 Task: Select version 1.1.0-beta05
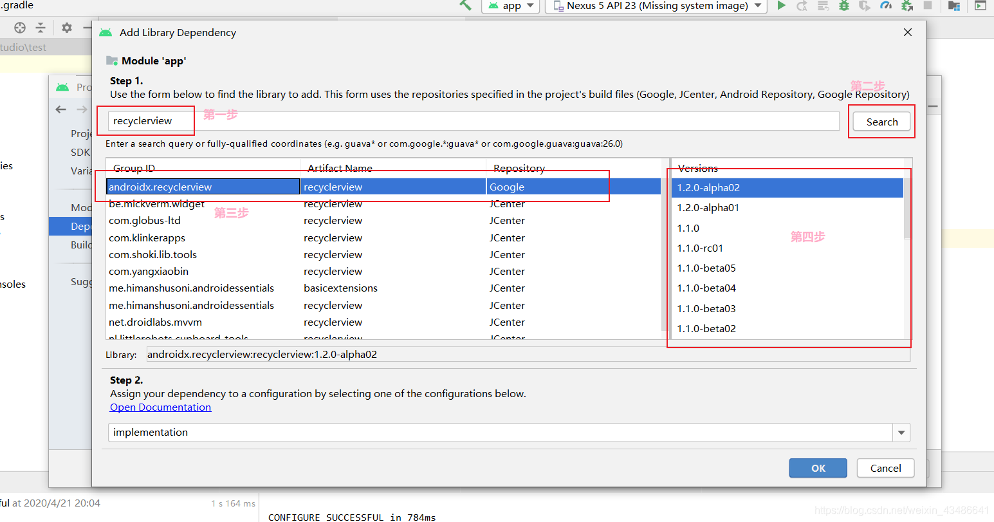tap(787, 268)
